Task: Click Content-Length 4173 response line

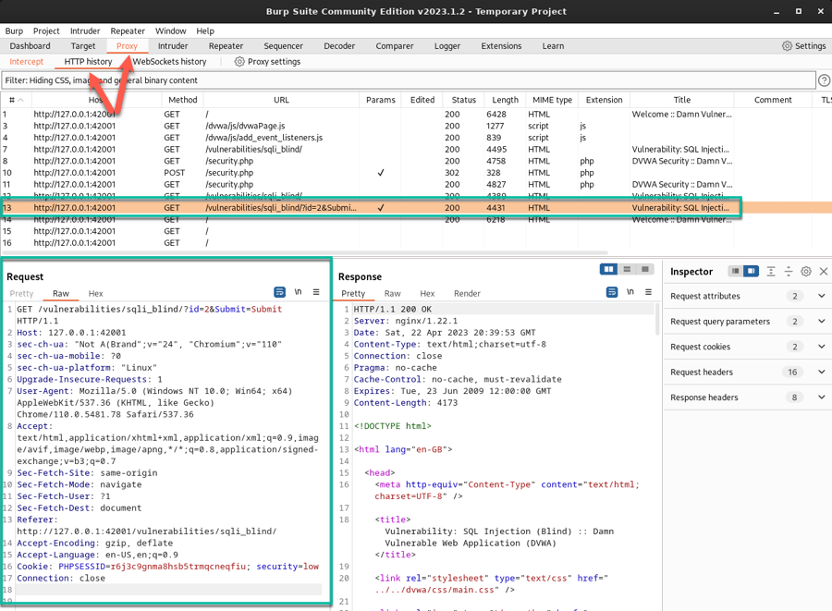Action: pyautogui.click(x=406, y=403)
